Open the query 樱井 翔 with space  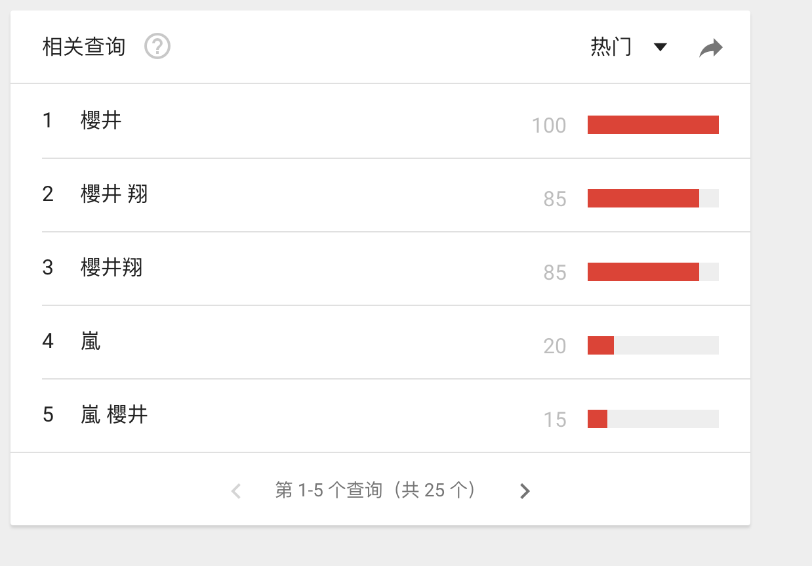(114, 194)
